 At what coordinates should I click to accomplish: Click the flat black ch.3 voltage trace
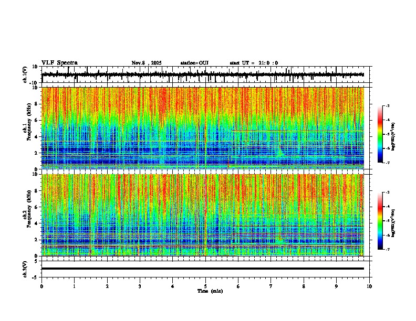tap(203, 269)
